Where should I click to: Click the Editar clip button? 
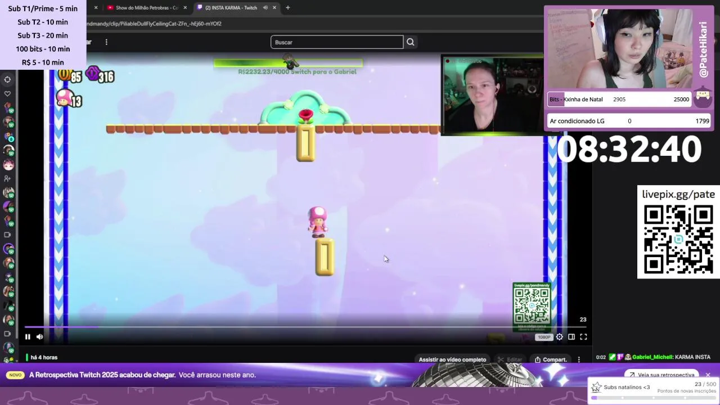[x=510, y=360]
